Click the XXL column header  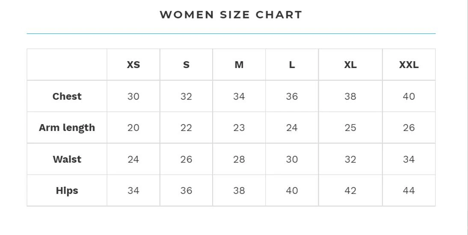tap(409, 65)
